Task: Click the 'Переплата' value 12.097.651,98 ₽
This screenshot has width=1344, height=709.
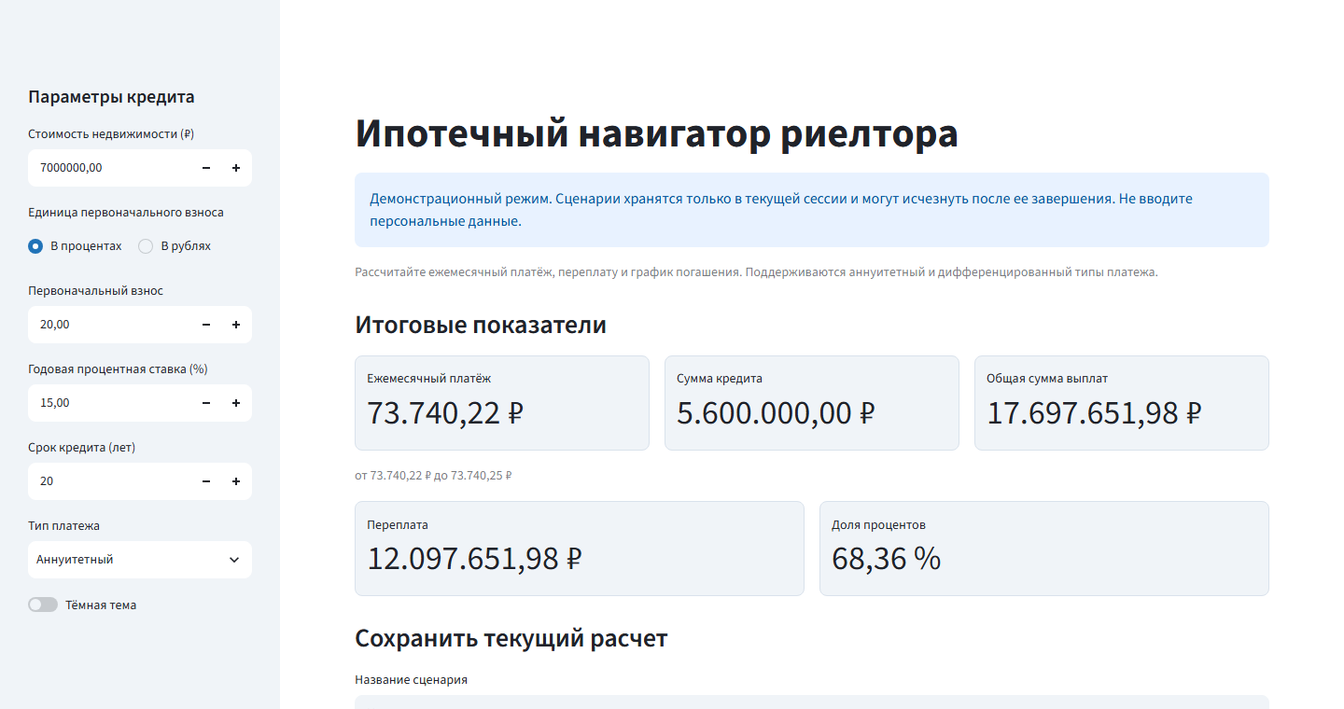Action: coord(475,558)
